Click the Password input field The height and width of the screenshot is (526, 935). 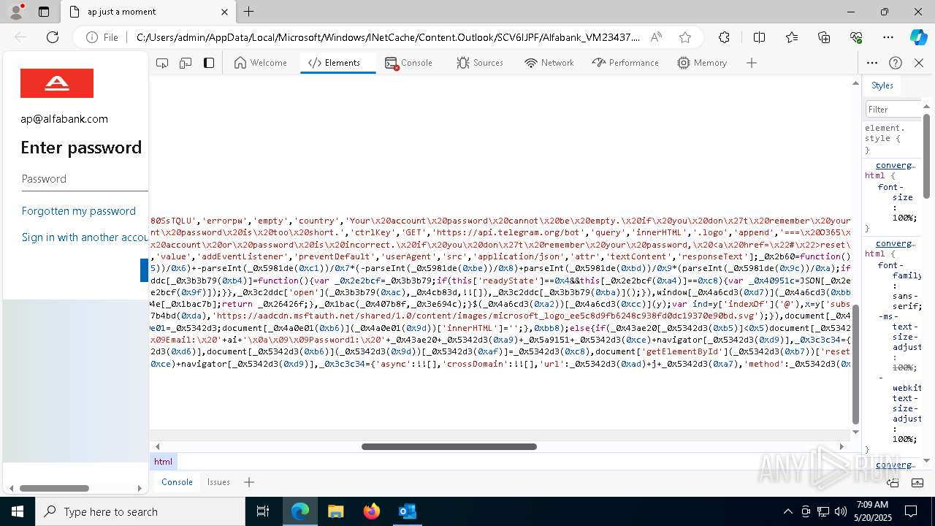click(x=85, y=179)
